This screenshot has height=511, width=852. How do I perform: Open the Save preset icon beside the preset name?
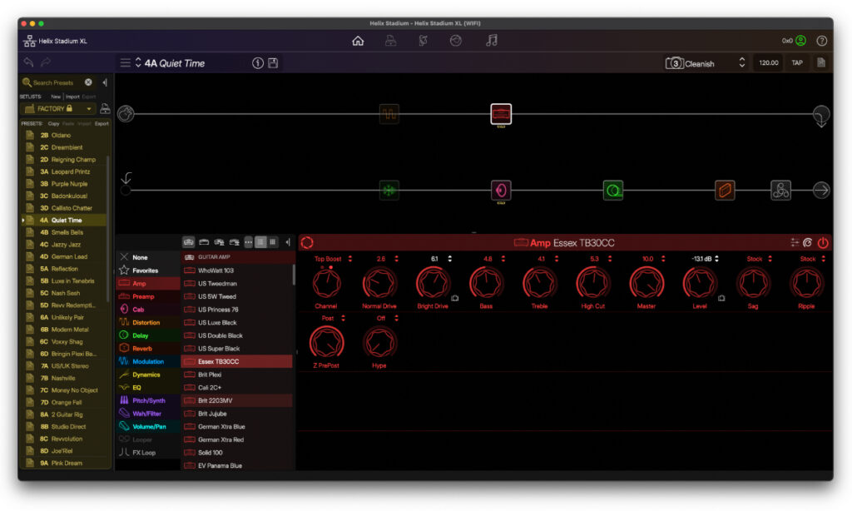click(x=275, y=62)
